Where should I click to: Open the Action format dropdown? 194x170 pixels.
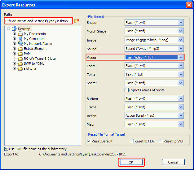pyautogui.click(x=181, y=116)
